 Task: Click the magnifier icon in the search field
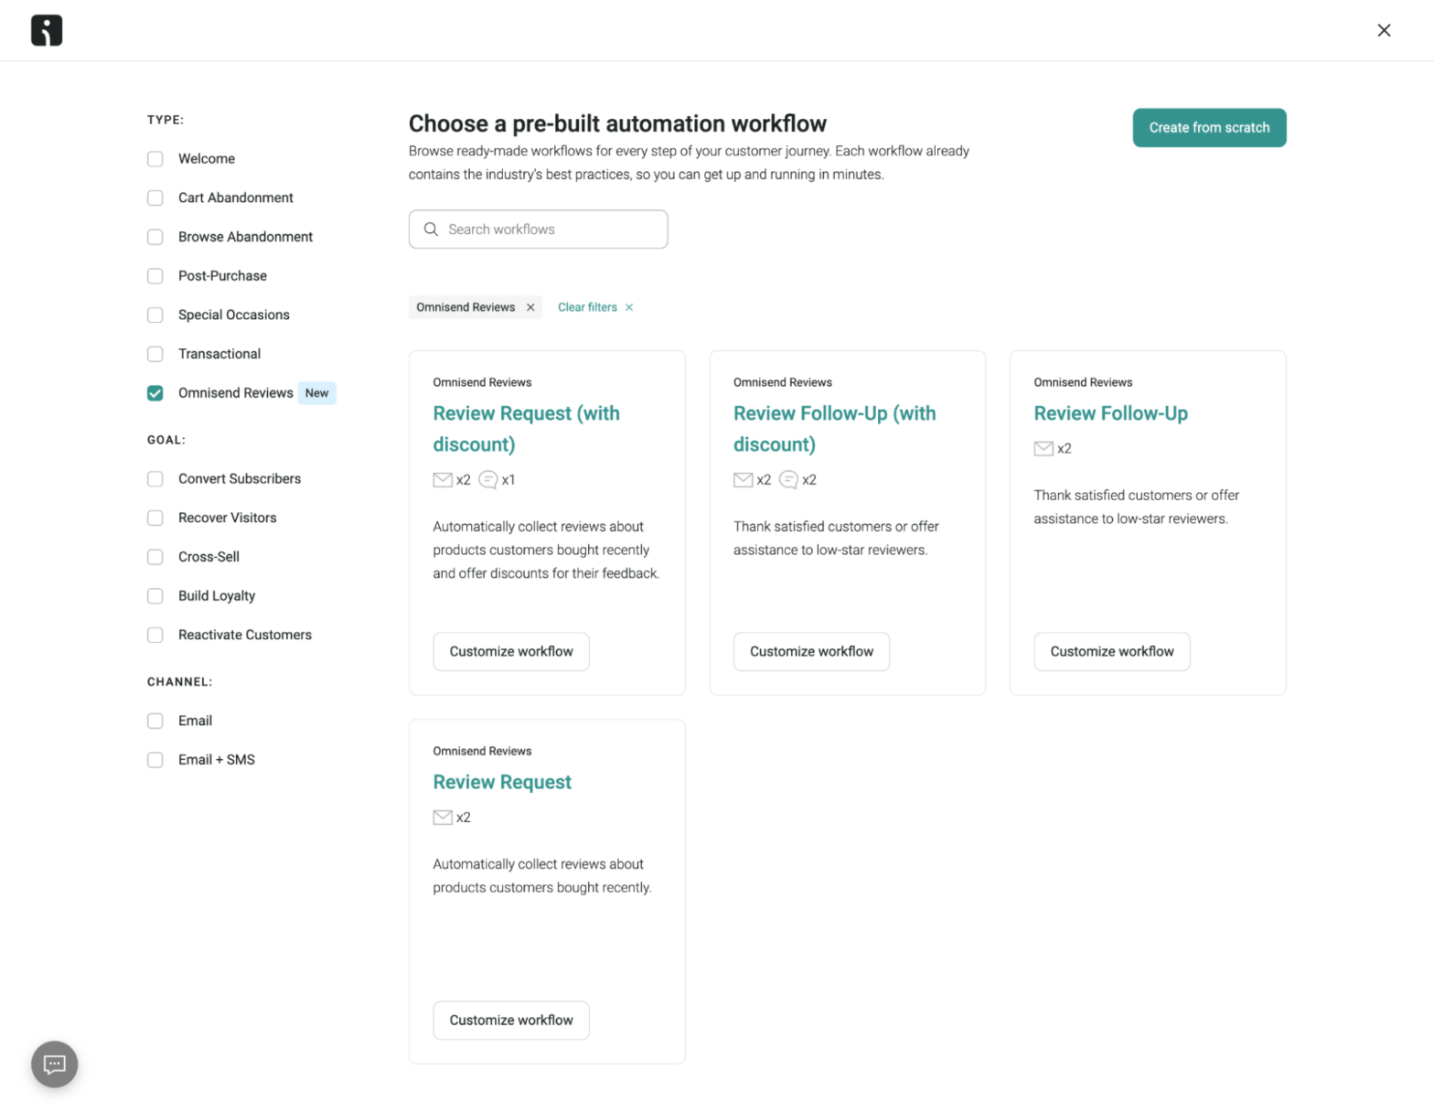[431, 230]
